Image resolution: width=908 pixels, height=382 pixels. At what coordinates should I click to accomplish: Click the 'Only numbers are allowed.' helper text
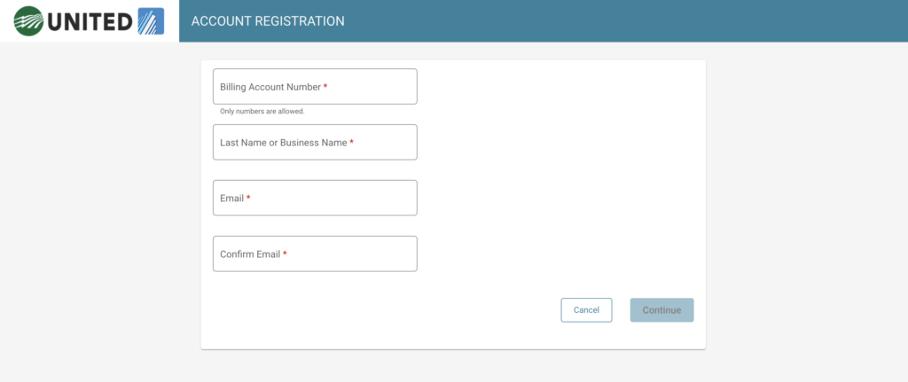[x=262, y=112]
